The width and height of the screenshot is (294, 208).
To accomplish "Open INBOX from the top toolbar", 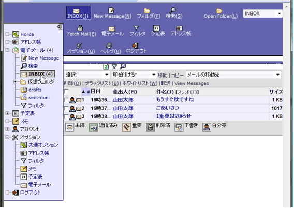I will [78, 13].
